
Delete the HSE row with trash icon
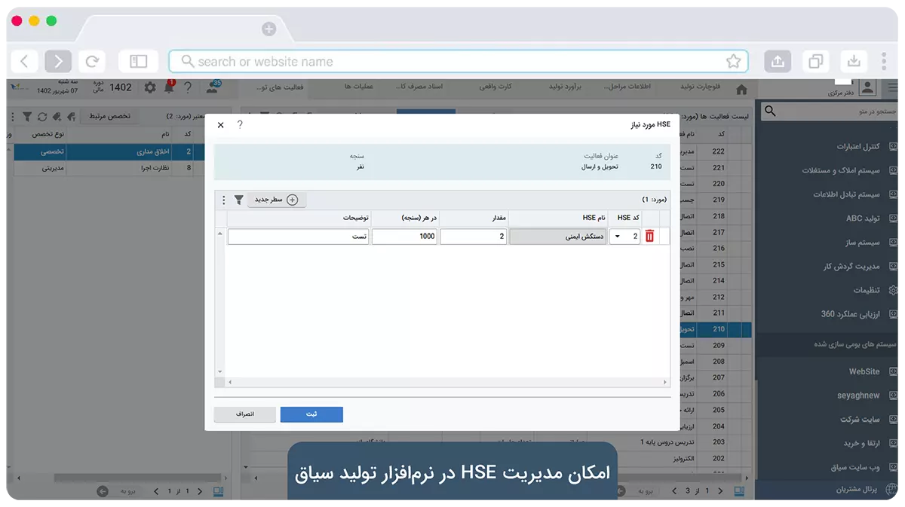click(x=649, y=237)
